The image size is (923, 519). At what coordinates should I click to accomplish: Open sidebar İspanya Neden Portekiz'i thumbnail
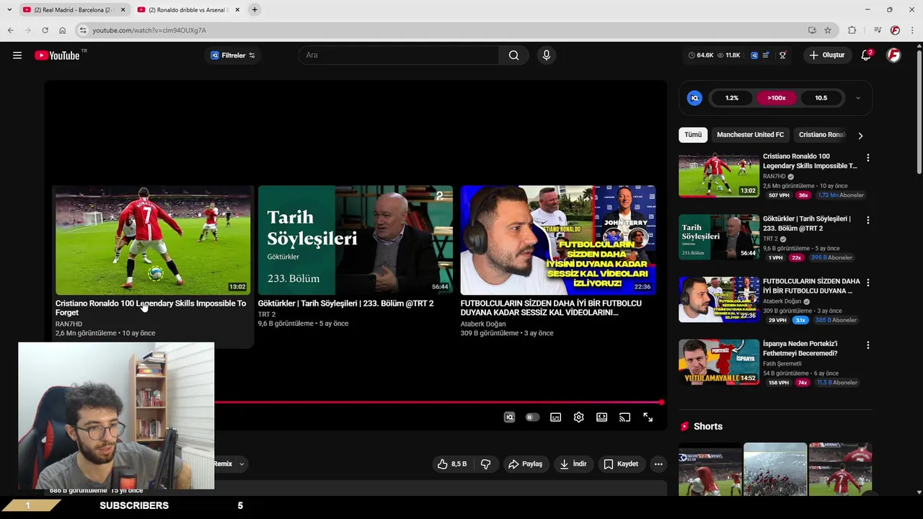click(x=719, y=362)
